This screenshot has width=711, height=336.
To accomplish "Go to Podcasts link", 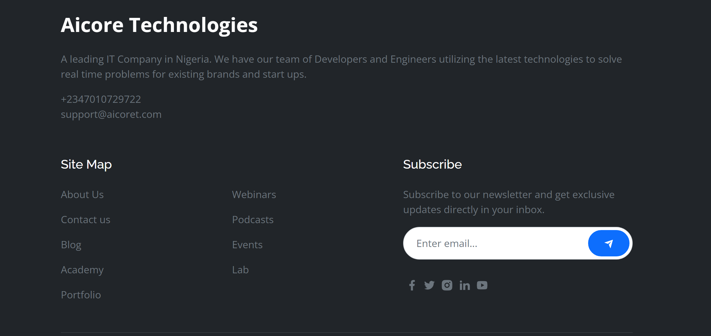I will pos(253,220).
